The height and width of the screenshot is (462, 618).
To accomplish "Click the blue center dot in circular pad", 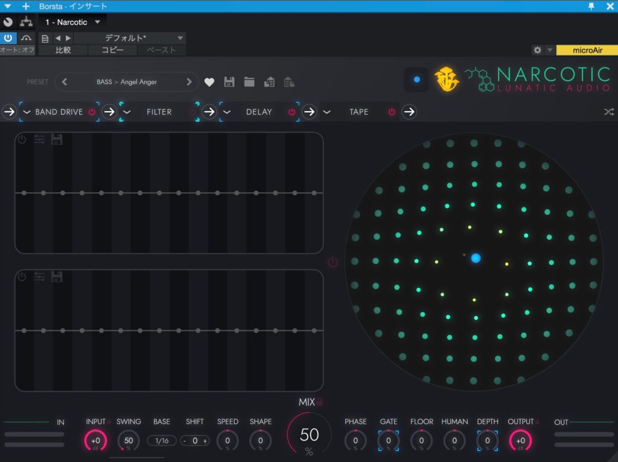I will [476, 258].
